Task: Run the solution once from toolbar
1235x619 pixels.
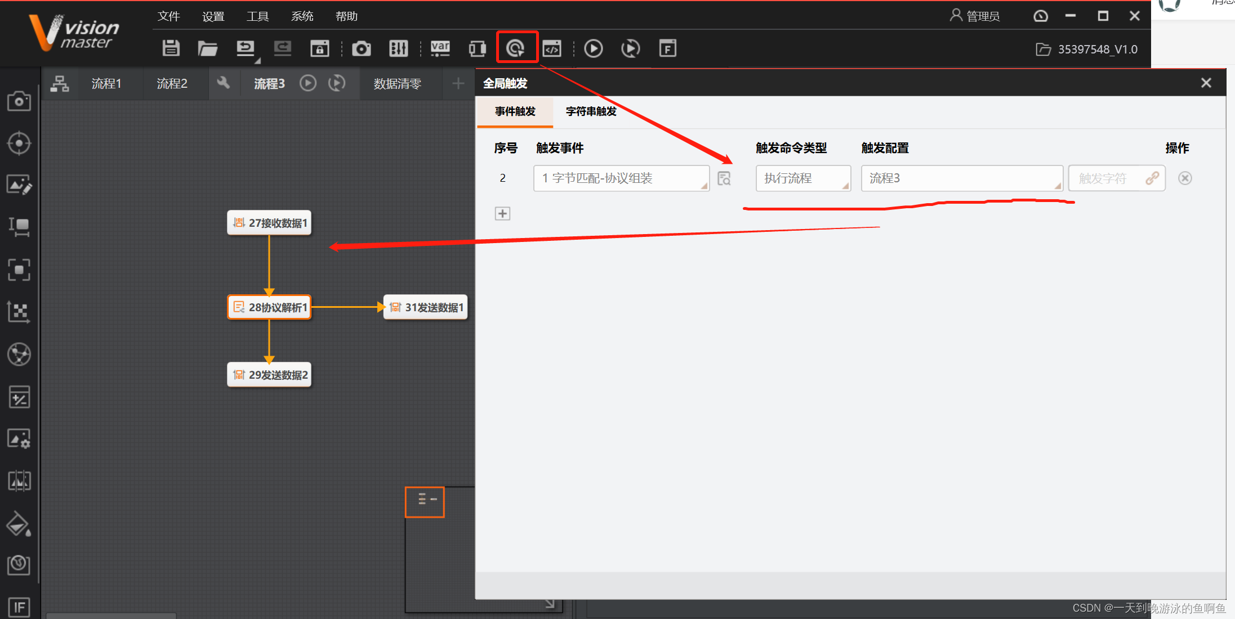Action: point(593,48)
